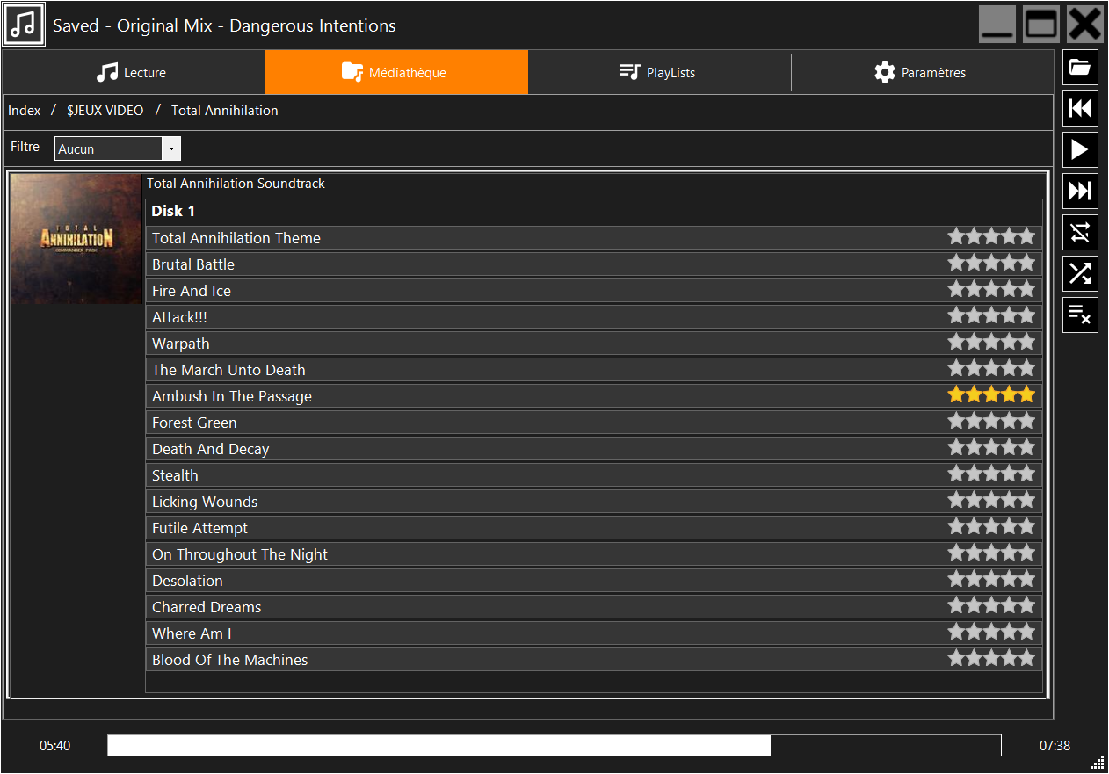Select On Throughout The Night track
Viewport: 1109px width, 774px height.
[x=594, y=554]
